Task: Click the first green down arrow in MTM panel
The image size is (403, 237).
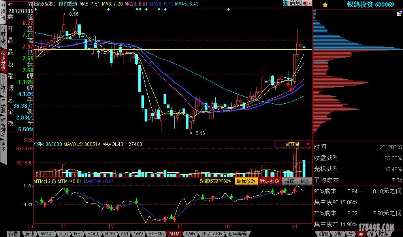Action: pos(41,200)
